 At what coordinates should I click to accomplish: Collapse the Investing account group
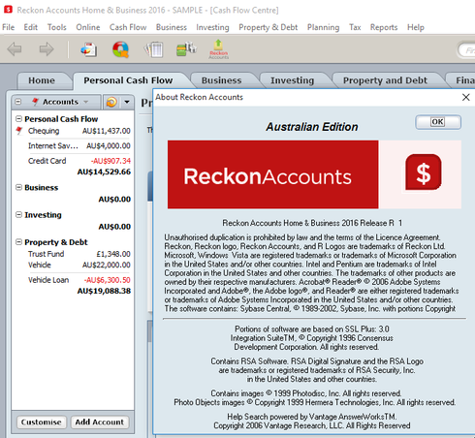click(18, 215)
